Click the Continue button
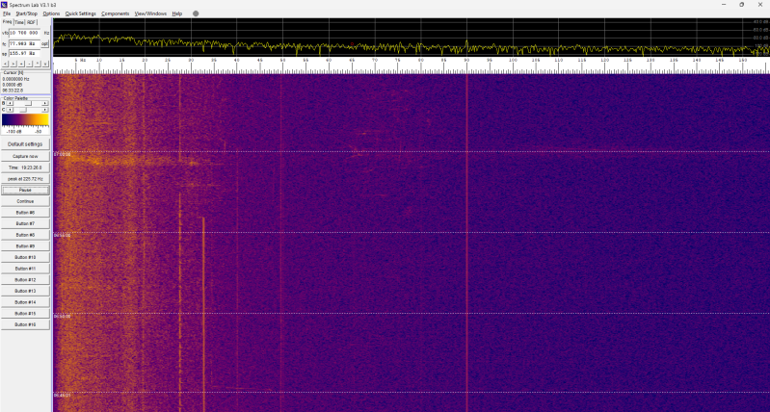This screenshot has height=412, width=770. point(25,201)
